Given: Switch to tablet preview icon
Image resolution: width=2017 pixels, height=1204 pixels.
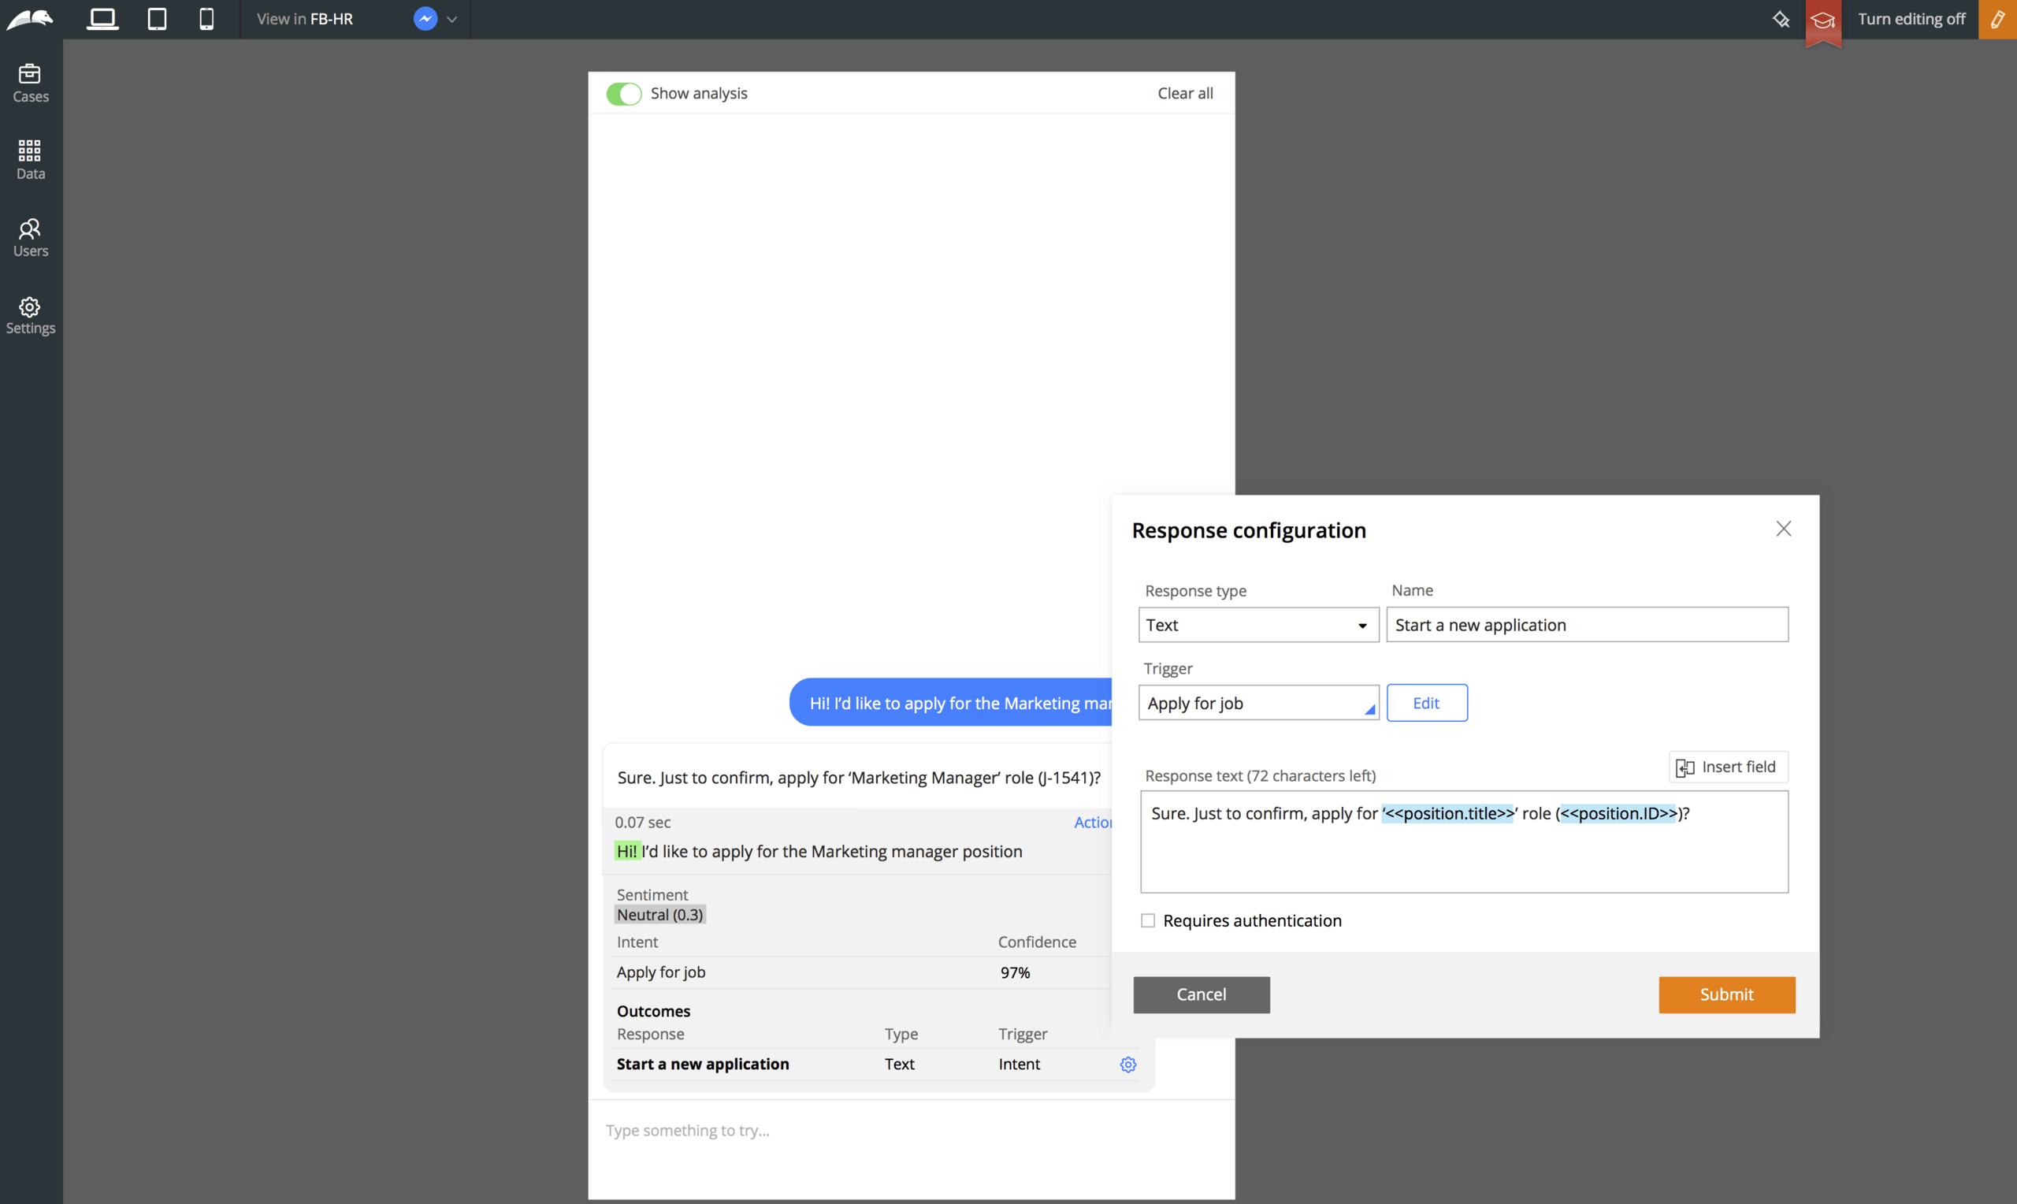Looking at the screenshot, I should click(157, 19).
